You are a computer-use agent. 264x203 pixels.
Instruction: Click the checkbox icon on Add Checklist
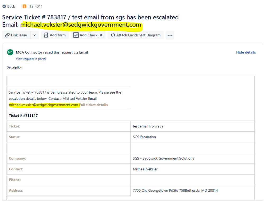click(76, 35)
